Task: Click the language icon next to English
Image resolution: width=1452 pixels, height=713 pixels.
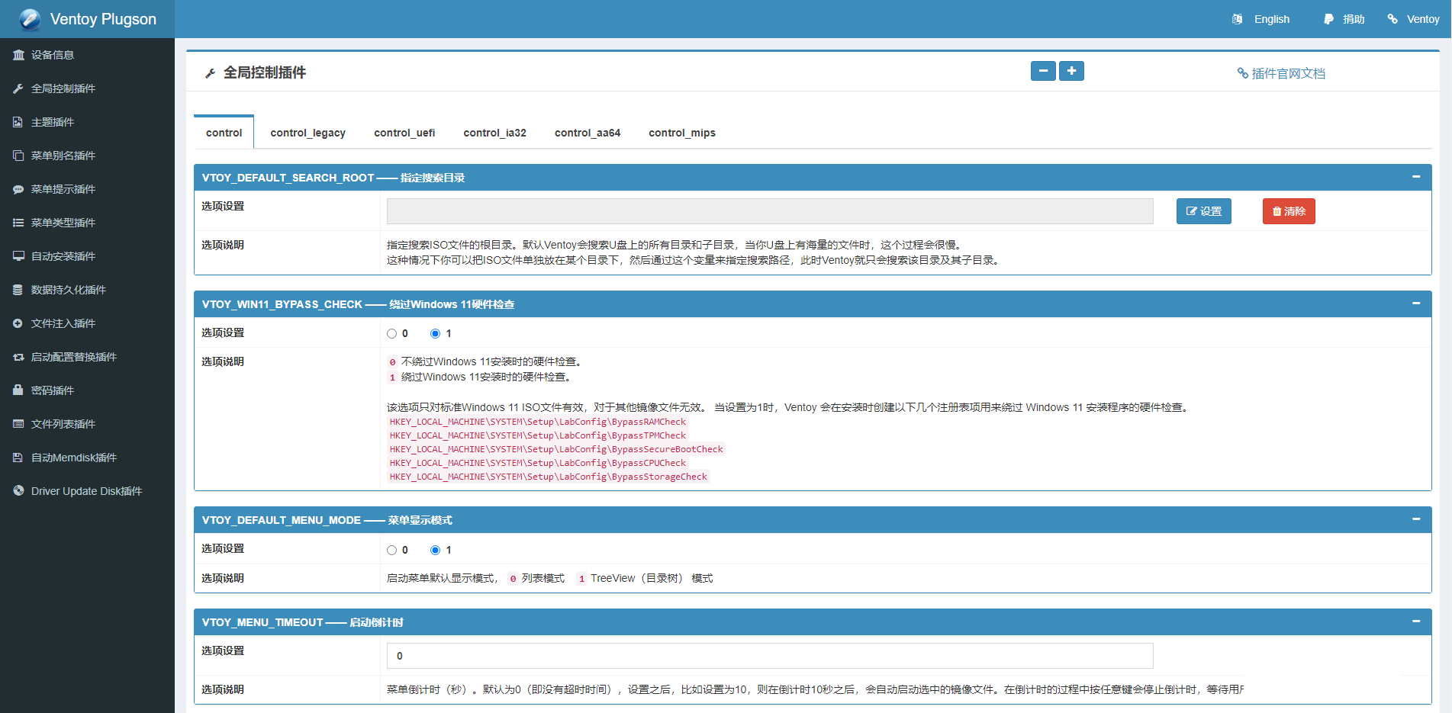Action: 1238,19
